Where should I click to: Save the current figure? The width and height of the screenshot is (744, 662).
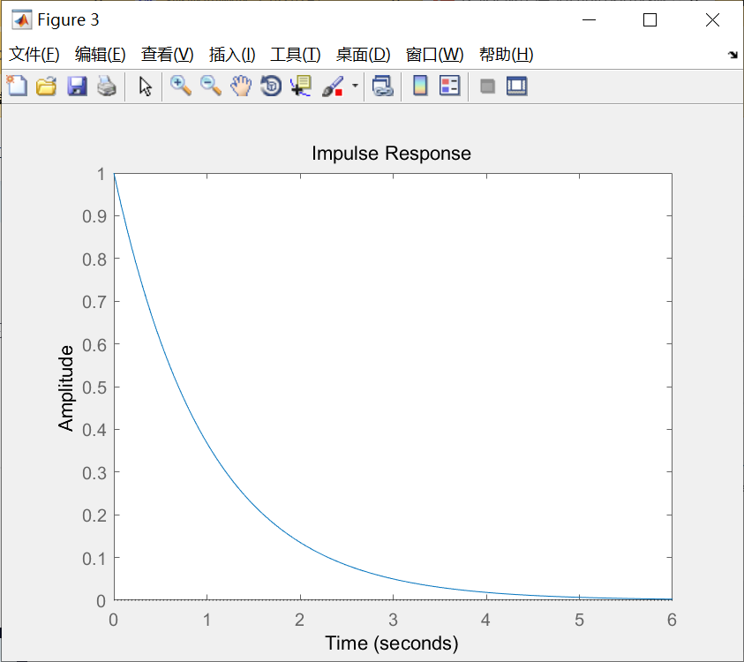76,86
